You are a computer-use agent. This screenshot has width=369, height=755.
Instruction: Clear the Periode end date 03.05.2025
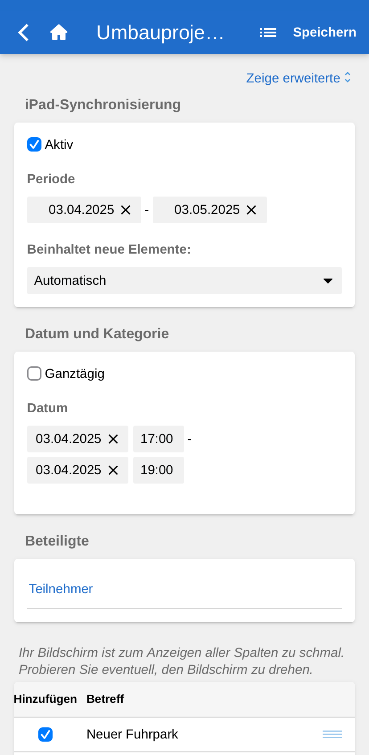[x=252, y=210]
